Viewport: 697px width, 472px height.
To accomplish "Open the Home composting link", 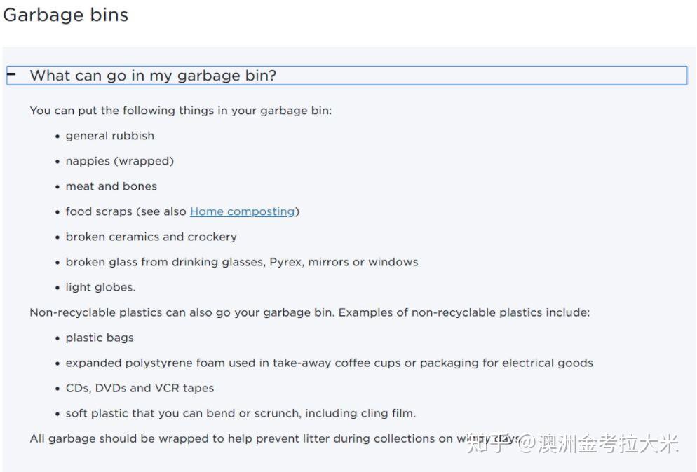I will pos(242,211).
